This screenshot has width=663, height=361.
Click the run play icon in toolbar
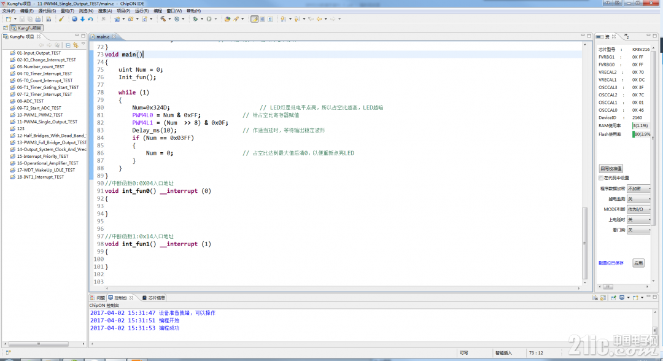point(209,19)
